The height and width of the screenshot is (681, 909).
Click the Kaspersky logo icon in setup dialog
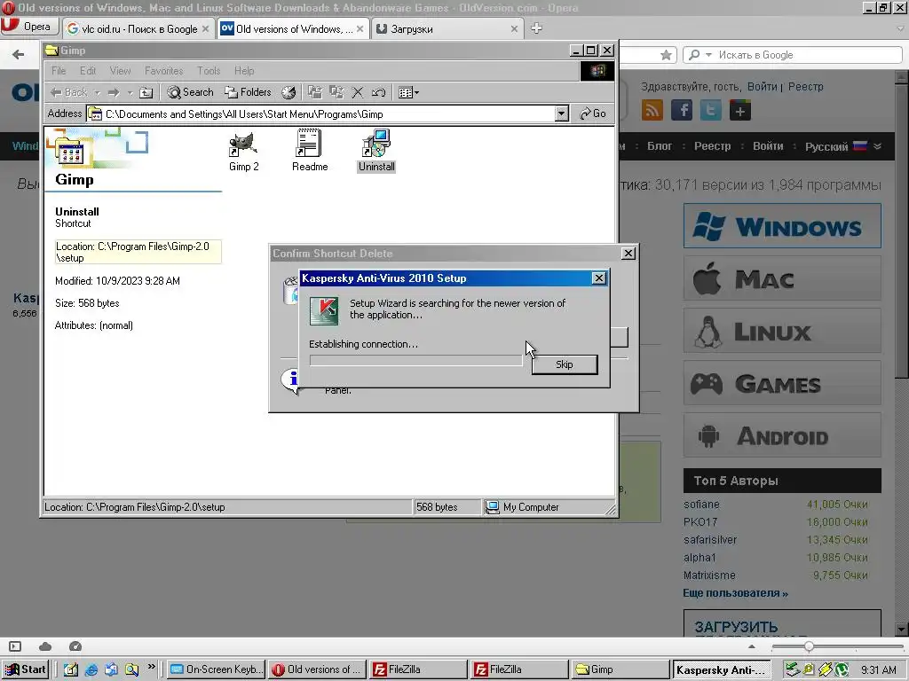click(x=323, y=310)
